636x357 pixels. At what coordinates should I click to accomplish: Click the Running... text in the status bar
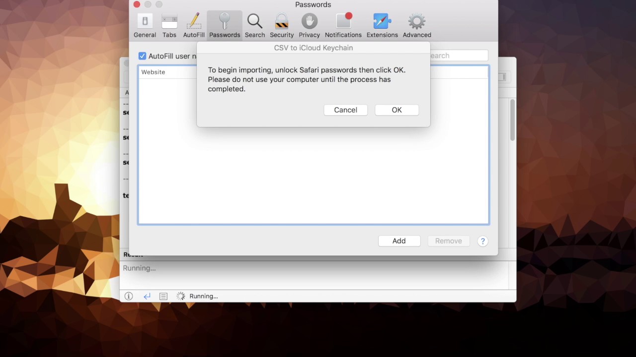204,296
